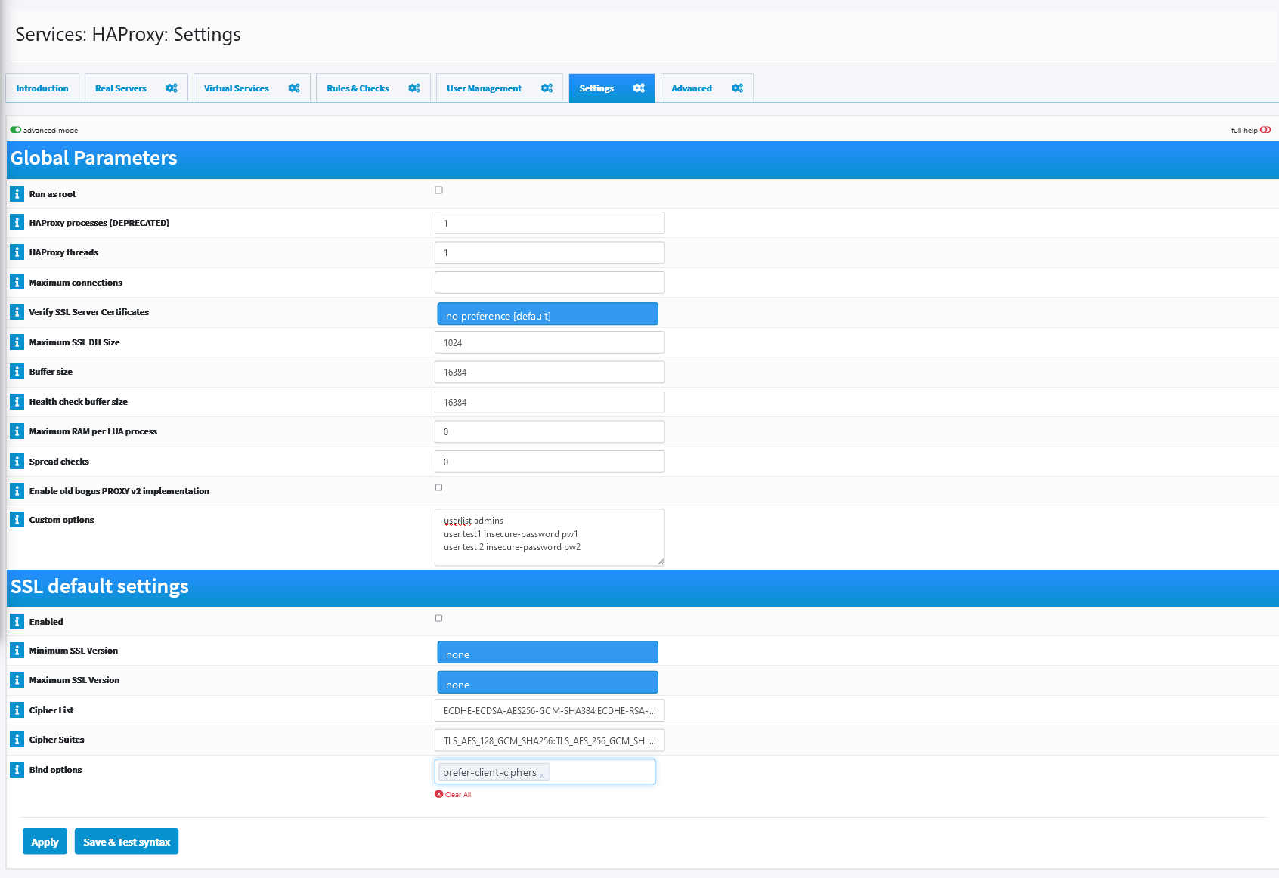Open info icon for SSL Enabled setting
This screenshot has width=1279, height=878.
(17, 622)
